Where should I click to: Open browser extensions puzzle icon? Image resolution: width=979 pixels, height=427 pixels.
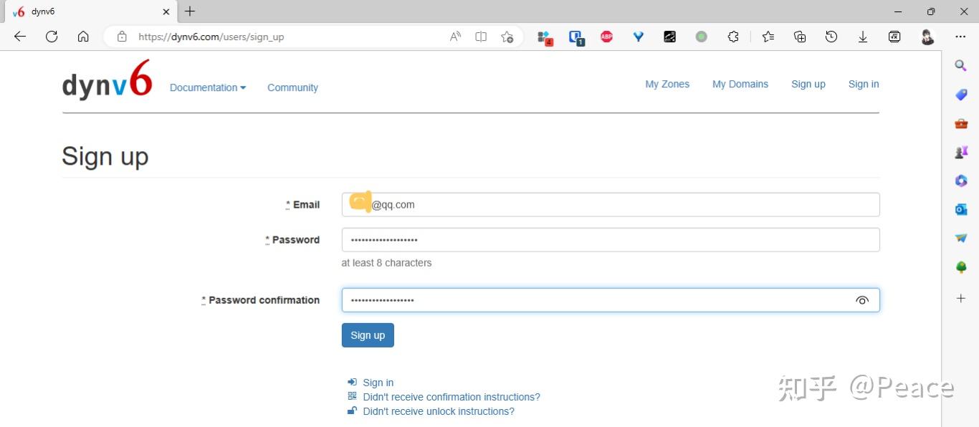732,37
